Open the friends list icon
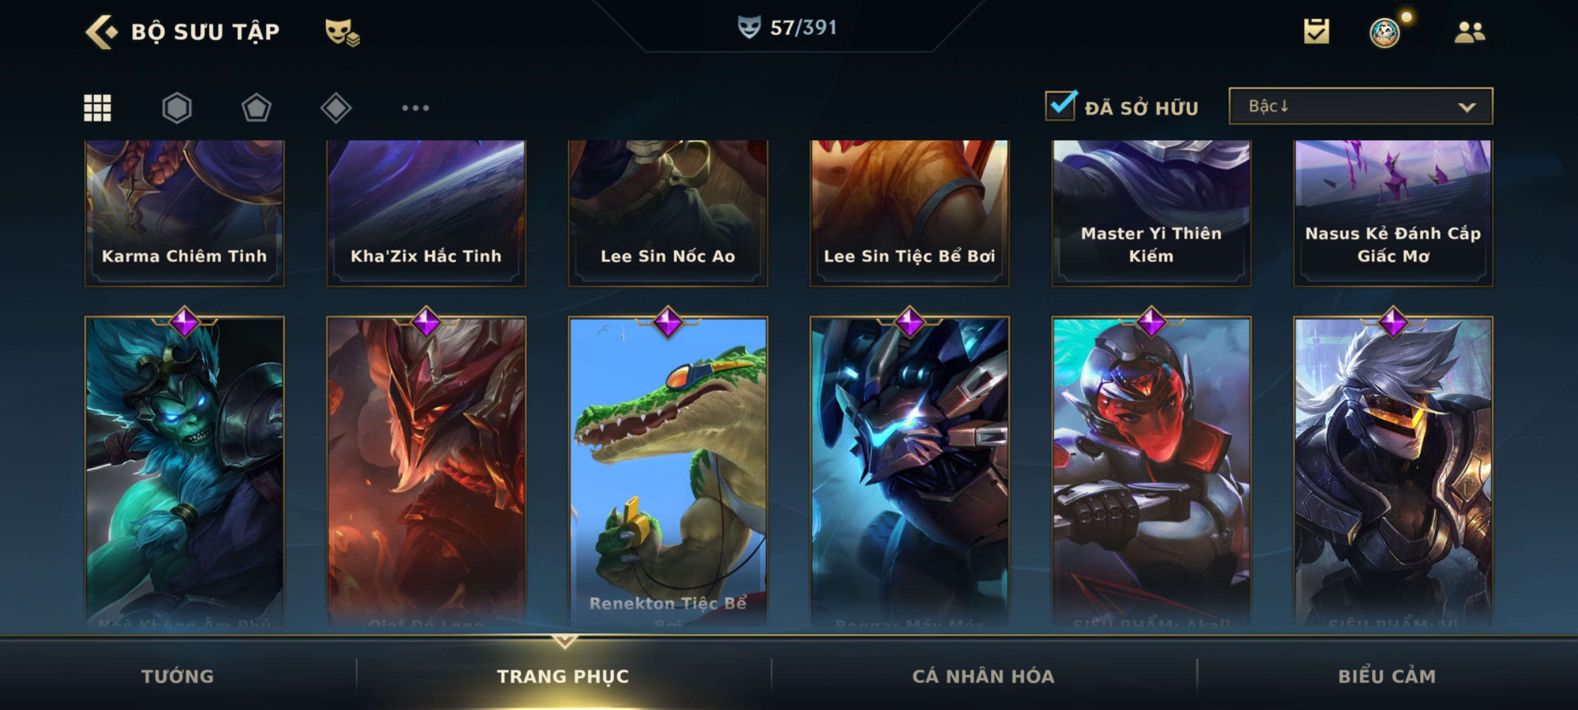This screenshot has width=1578, height=710. tap(1470, 32)
